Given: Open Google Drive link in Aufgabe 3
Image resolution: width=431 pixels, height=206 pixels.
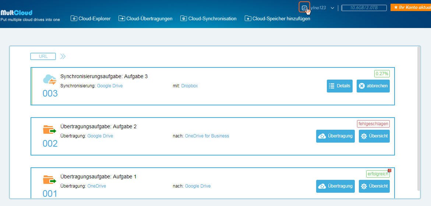Looking at the screenshot, I should pos(110,86).
